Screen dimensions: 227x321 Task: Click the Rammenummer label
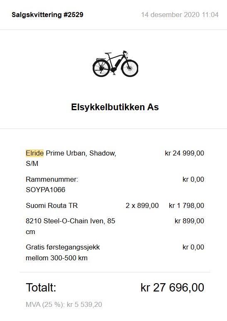(52, 179)
